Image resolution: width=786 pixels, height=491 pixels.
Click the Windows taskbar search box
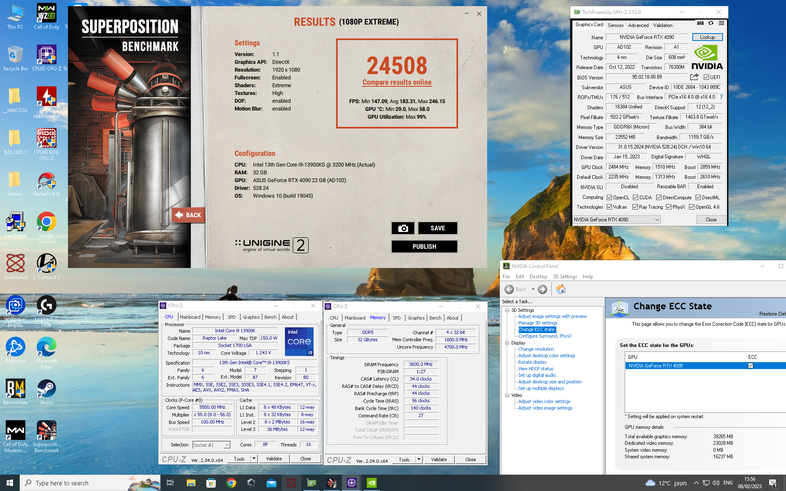click(90, 483)
